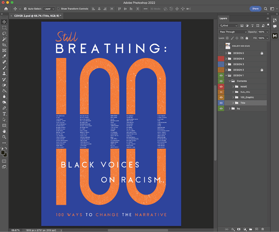Select the Lasso tool
279x232 pixels.
point(4,33)
